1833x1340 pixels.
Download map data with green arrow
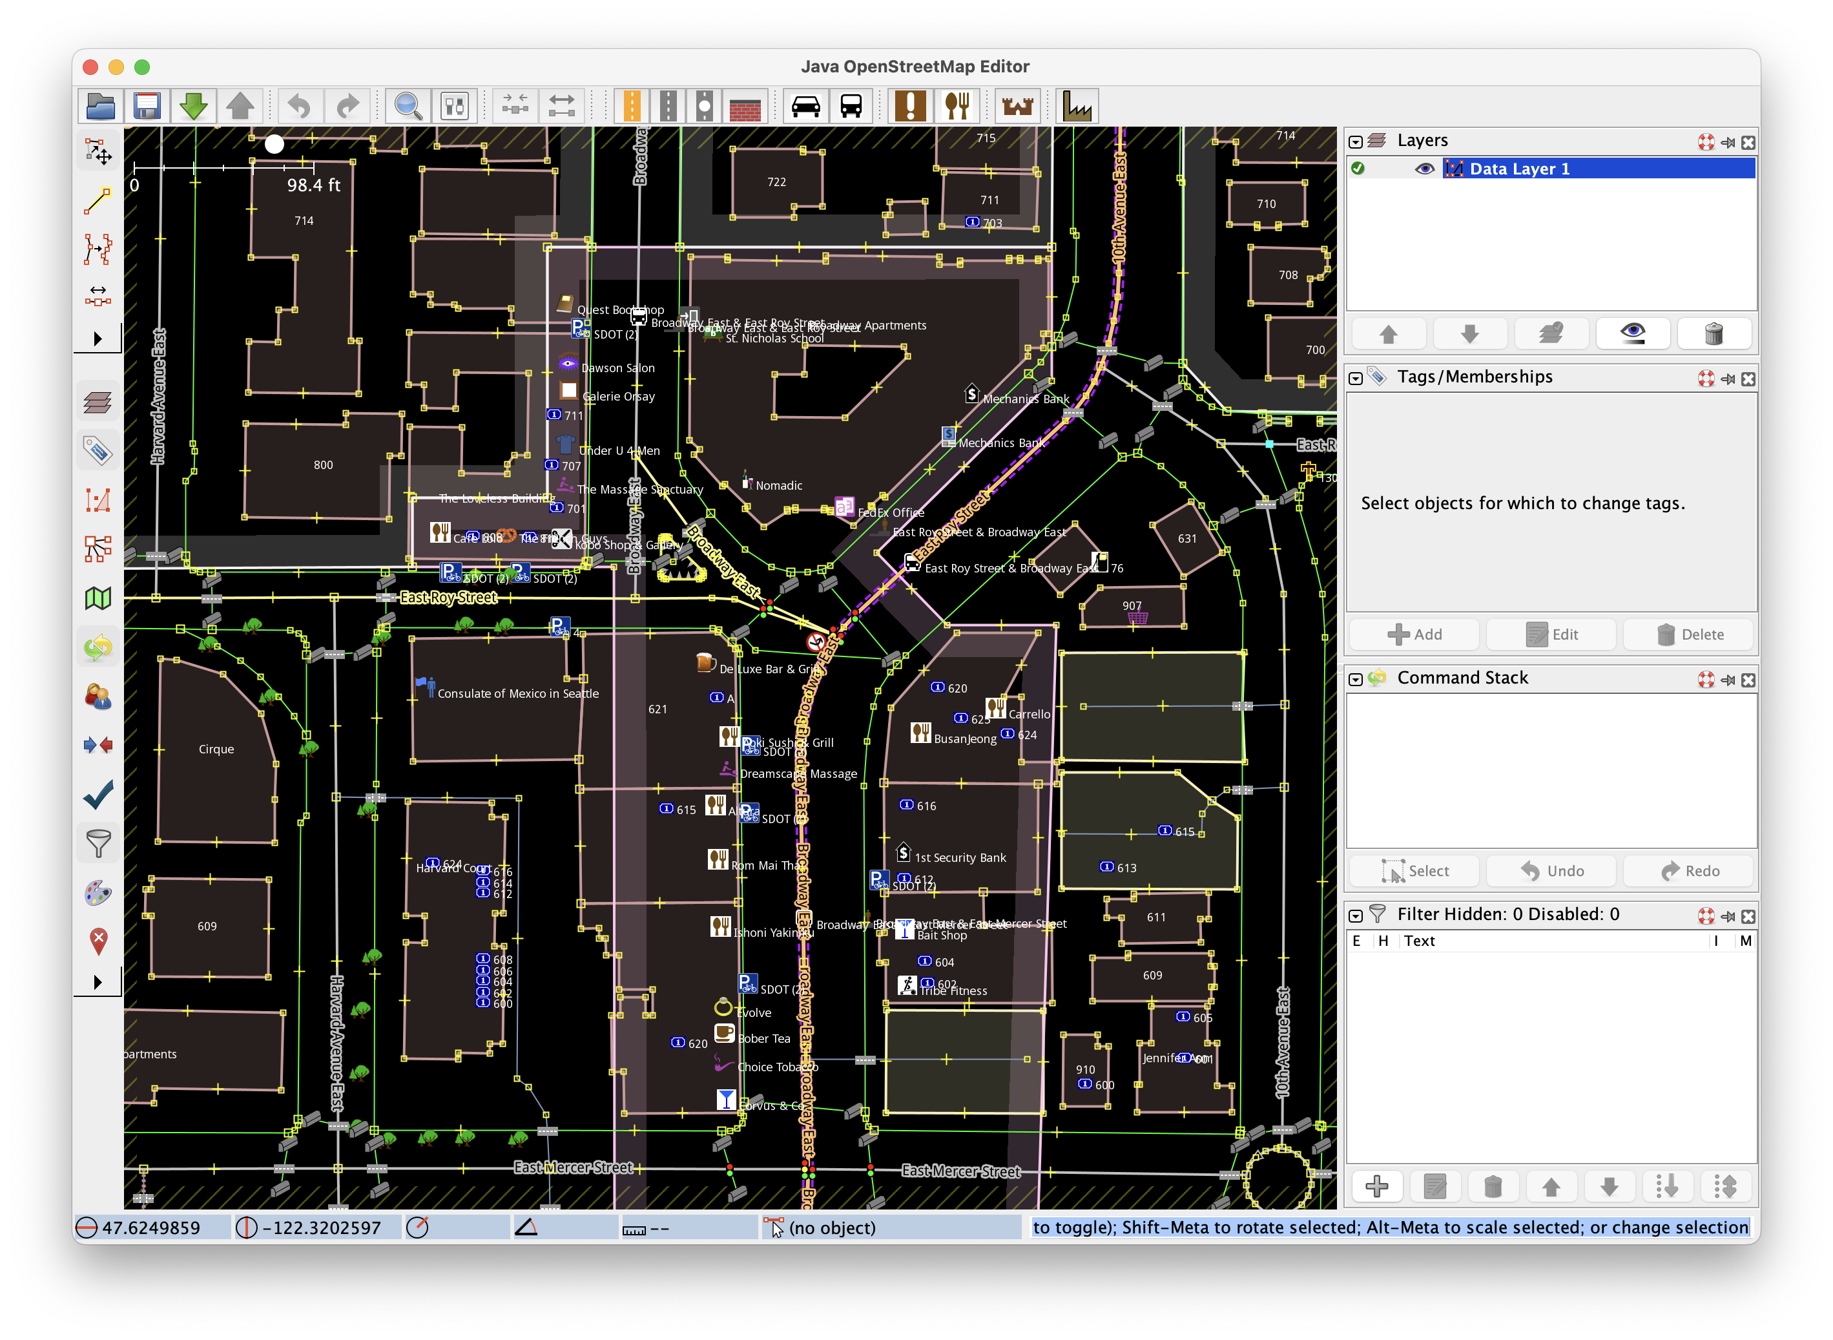pos(193,106)
